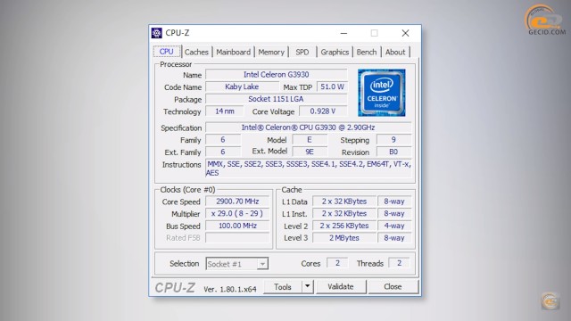The height and width of the screenshot is (321, 571).
Task: Show the About tab
Action: [x=395, y=52]
